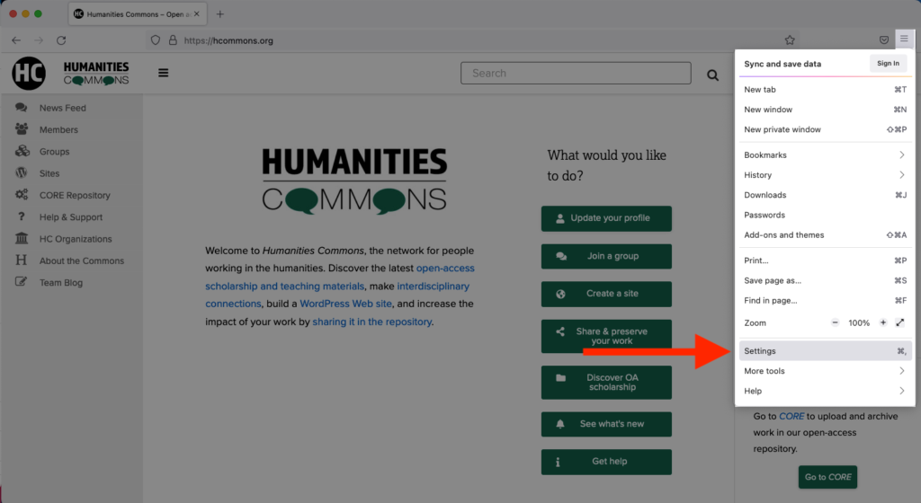The width and height of the screenshot is (921, 503).
Task: Reload the page with the refresh icon
Action: click(x=61, y=40)
